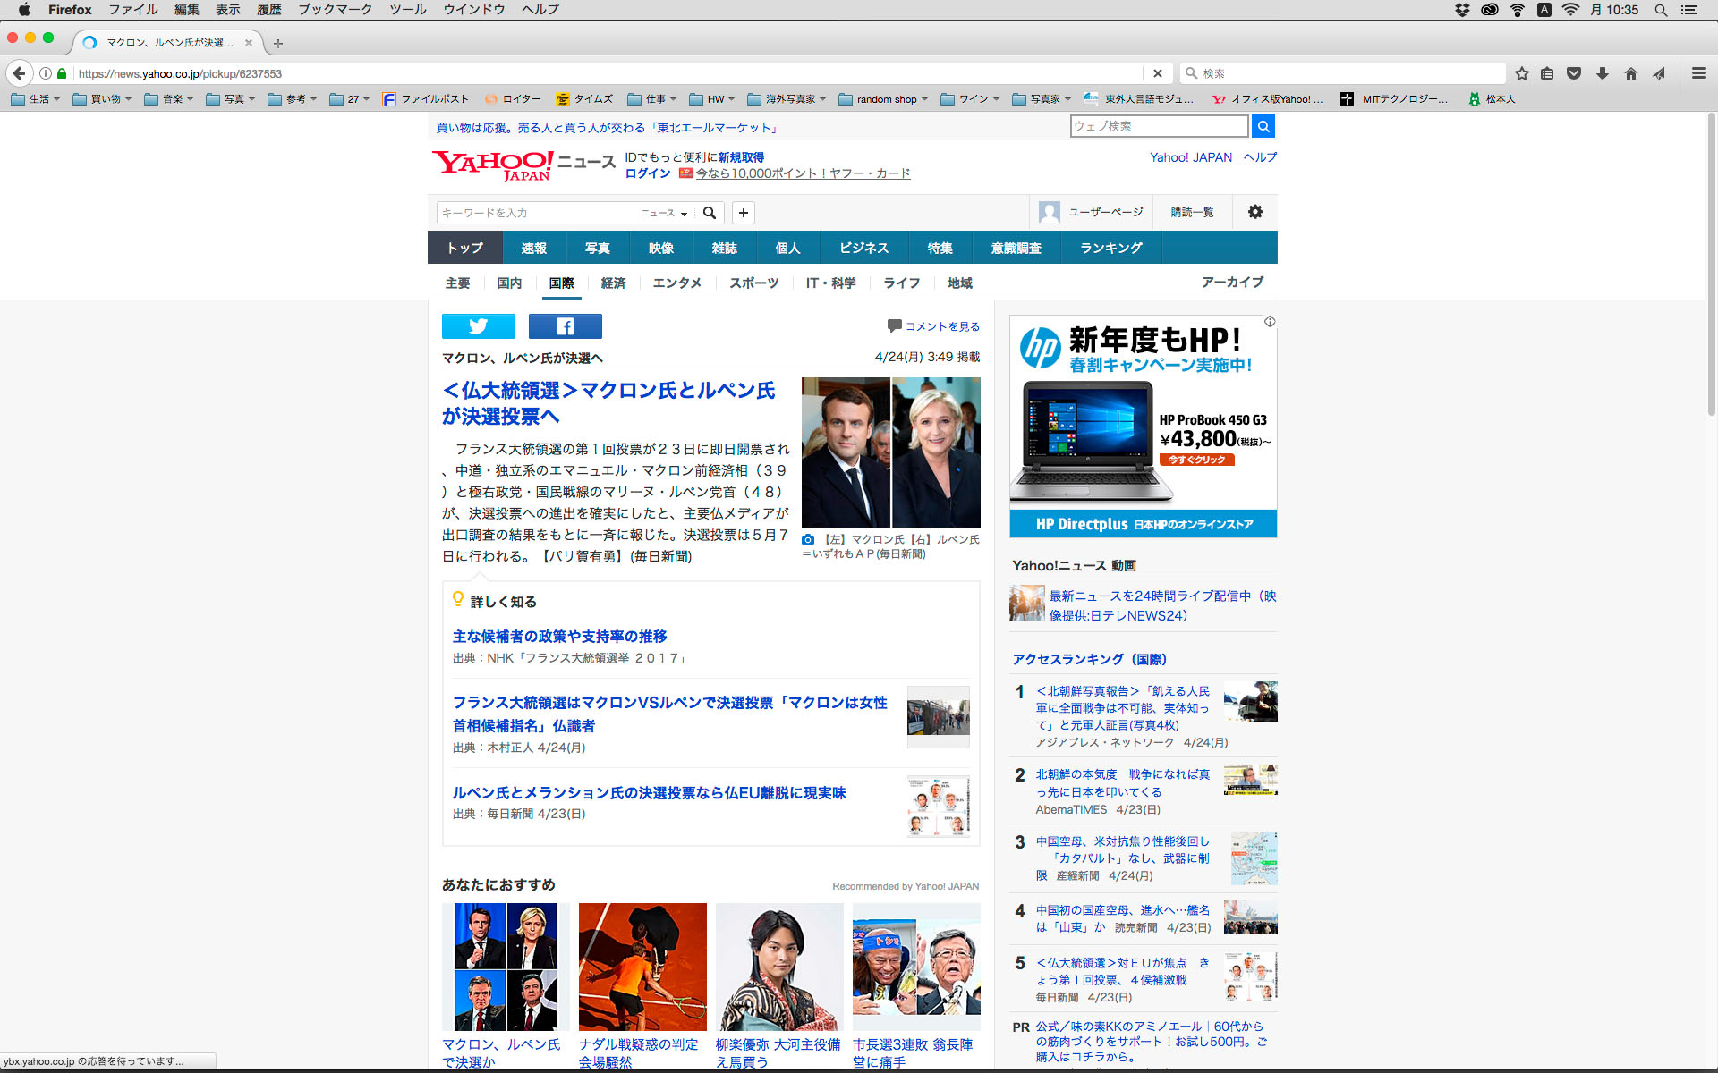Open the ブックマーク menu in menu bar
Viewport: 1718px width, 1073px height.
335,10
